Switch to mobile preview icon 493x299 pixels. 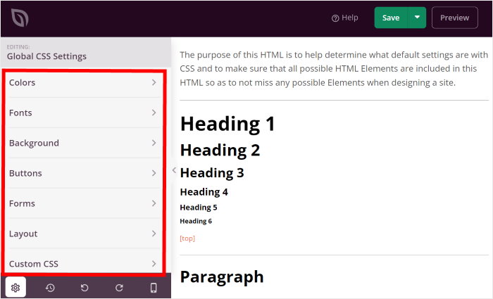[x=154, y=288]
